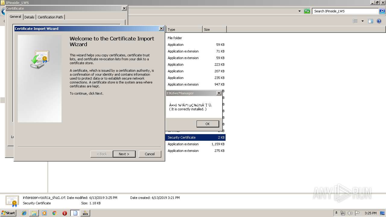This screenshot has width=386, height=217.
Task: Sort files by the Size column header
Action: coord(214,30)
